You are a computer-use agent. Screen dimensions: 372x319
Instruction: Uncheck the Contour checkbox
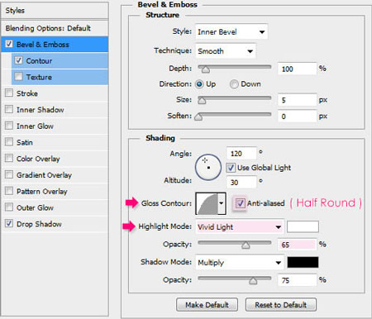pyautogui.click(x=18, y=60)
